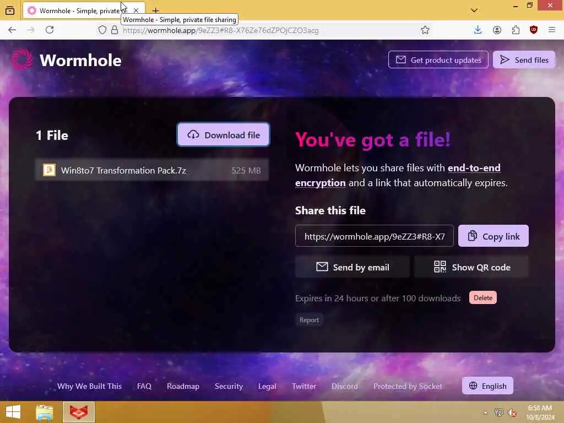This screenshot has height=423, width=564.
Task: Open Get product updates
Action: click(438, 59)
